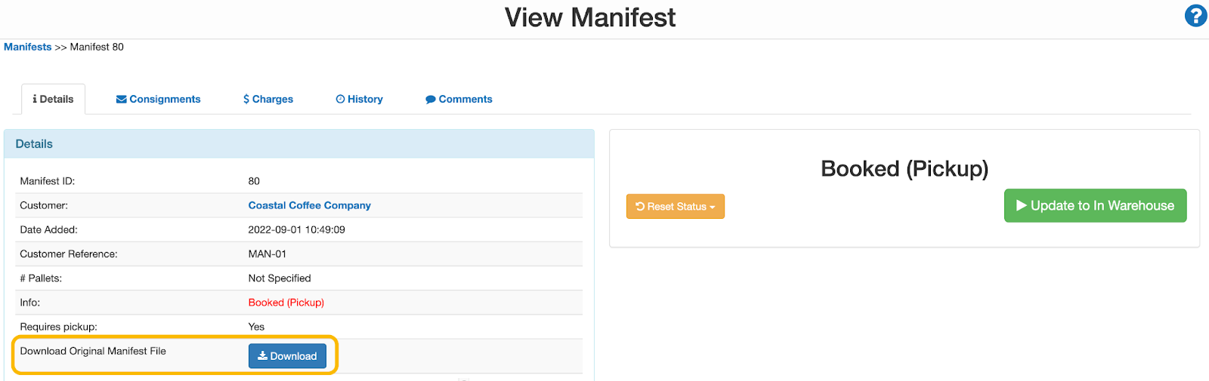Click the play icon on Update to In Warehouse
The image size is (1209, 381).
tap(1021, 205)
